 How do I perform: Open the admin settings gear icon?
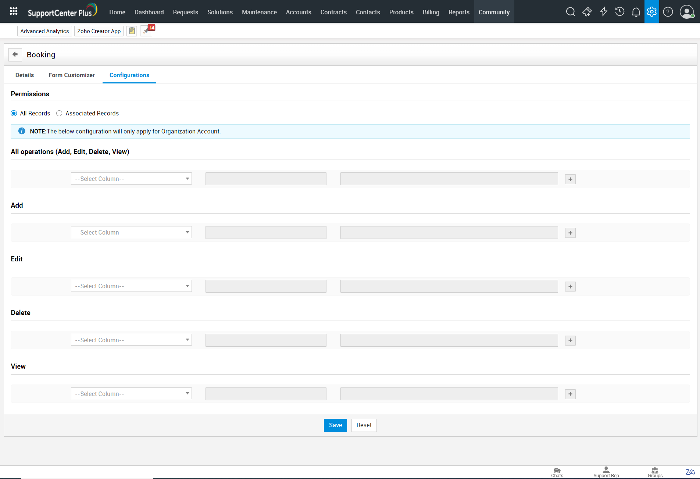coord(651,12)
